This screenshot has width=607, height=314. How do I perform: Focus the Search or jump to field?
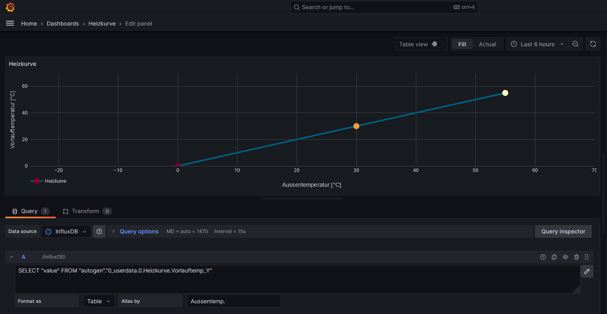click(x=384, y=7)
